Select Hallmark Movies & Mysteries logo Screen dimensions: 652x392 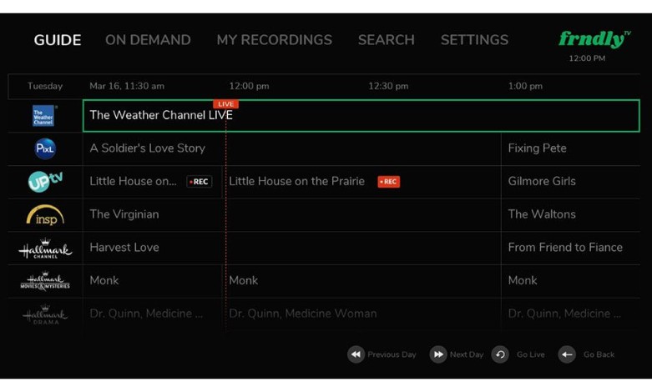[45, 281]
